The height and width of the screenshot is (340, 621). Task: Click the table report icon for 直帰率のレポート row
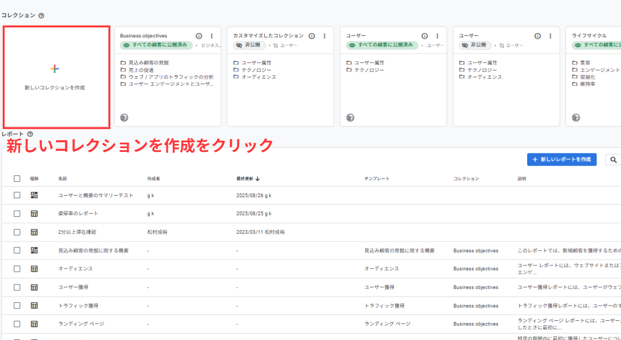click(x=34, y=214)
